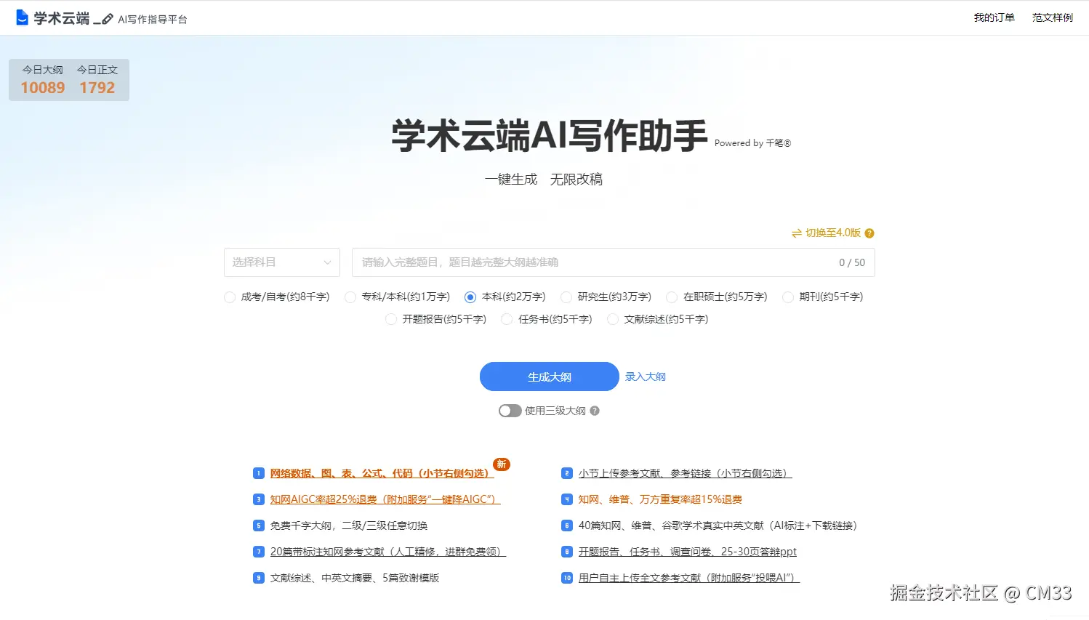
Task: Open the 选择科目 dropdown
Action: 282,262
